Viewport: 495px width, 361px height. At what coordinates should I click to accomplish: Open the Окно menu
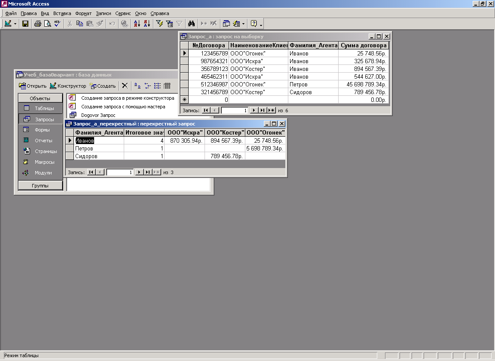coord(141,13)
